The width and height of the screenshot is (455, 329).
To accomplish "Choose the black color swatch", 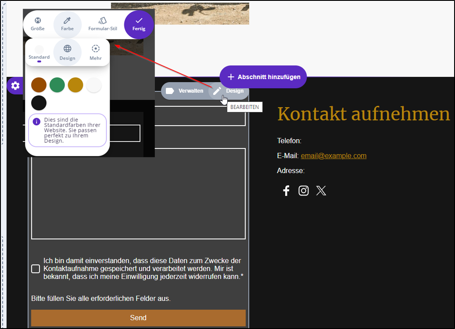I will (x=39, y=103).
